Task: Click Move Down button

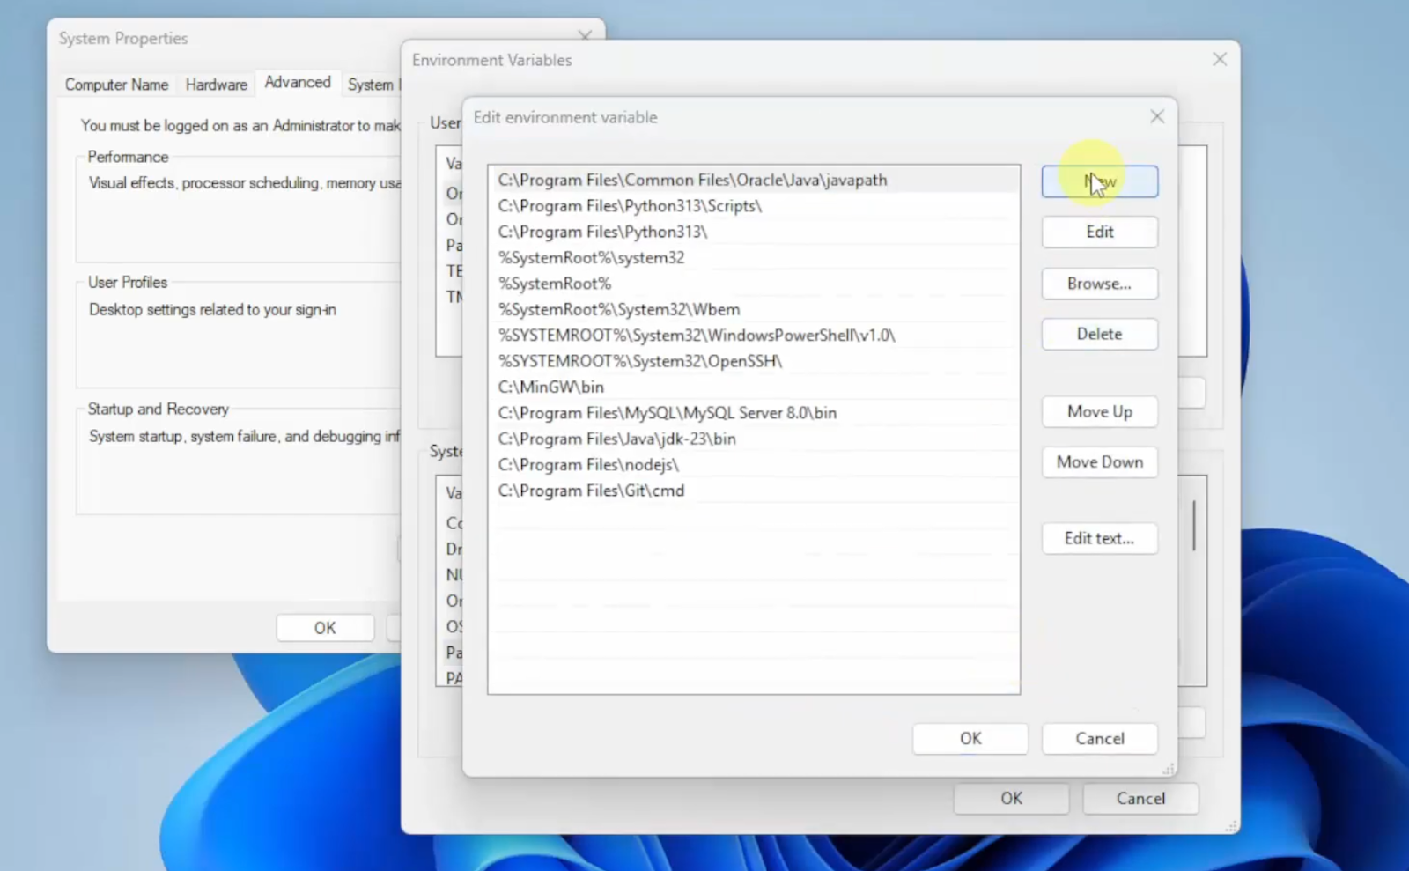Action: tap(1099, 461)
